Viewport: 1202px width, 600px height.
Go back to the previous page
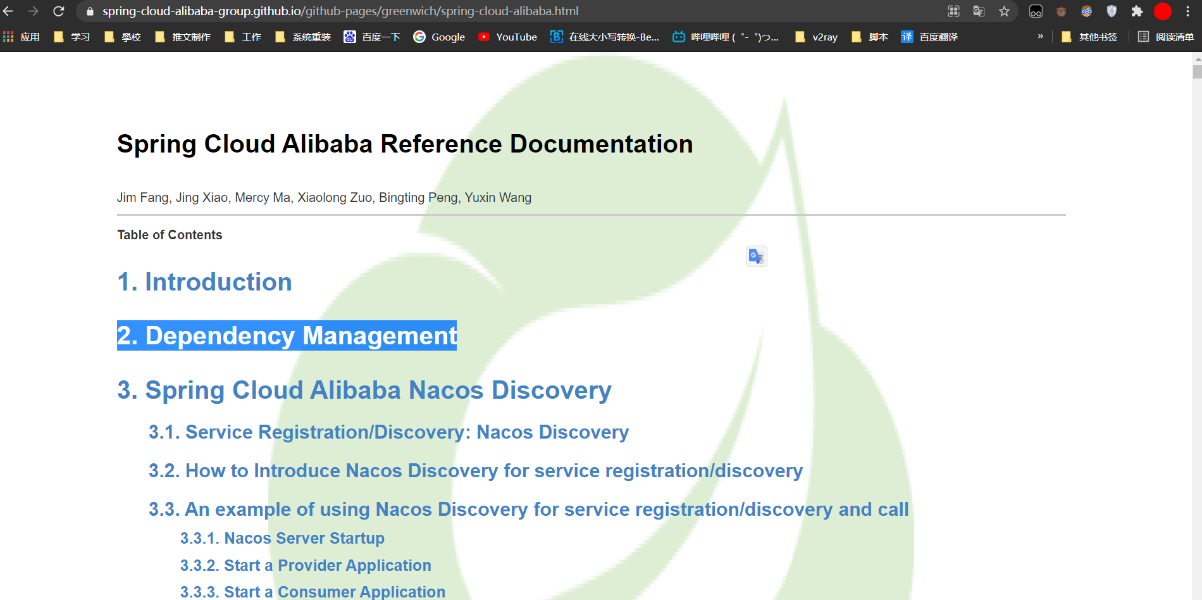point(8,11)
